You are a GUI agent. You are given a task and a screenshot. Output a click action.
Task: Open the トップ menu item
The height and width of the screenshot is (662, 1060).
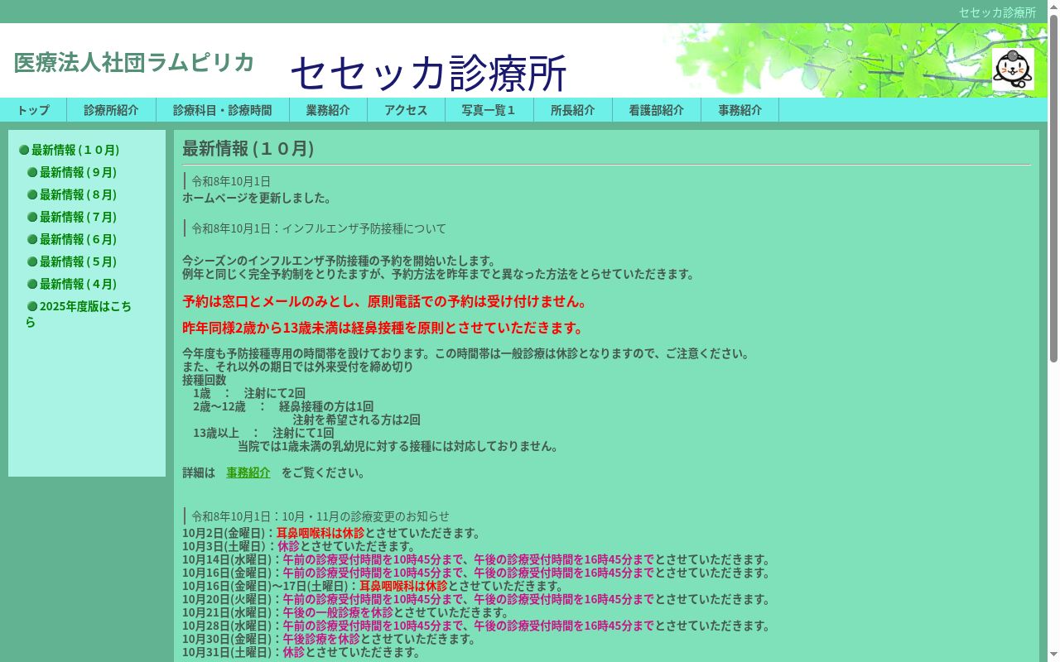(33, 110)
